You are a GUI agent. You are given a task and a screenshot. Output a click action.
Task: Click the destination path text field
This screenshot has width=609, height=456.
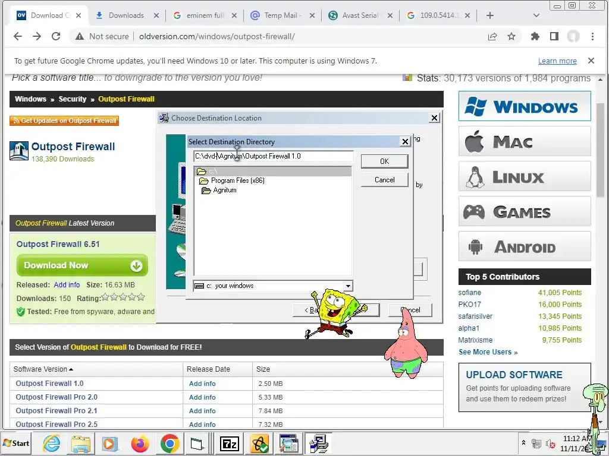click(x=274, y=156)
